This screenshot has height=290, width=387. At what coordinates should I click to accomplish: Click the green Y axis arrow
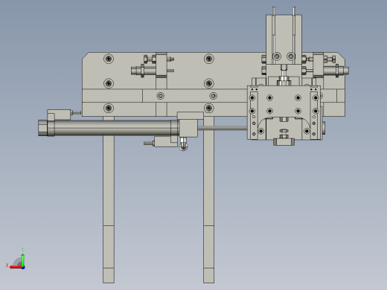(x=23, y=260)
